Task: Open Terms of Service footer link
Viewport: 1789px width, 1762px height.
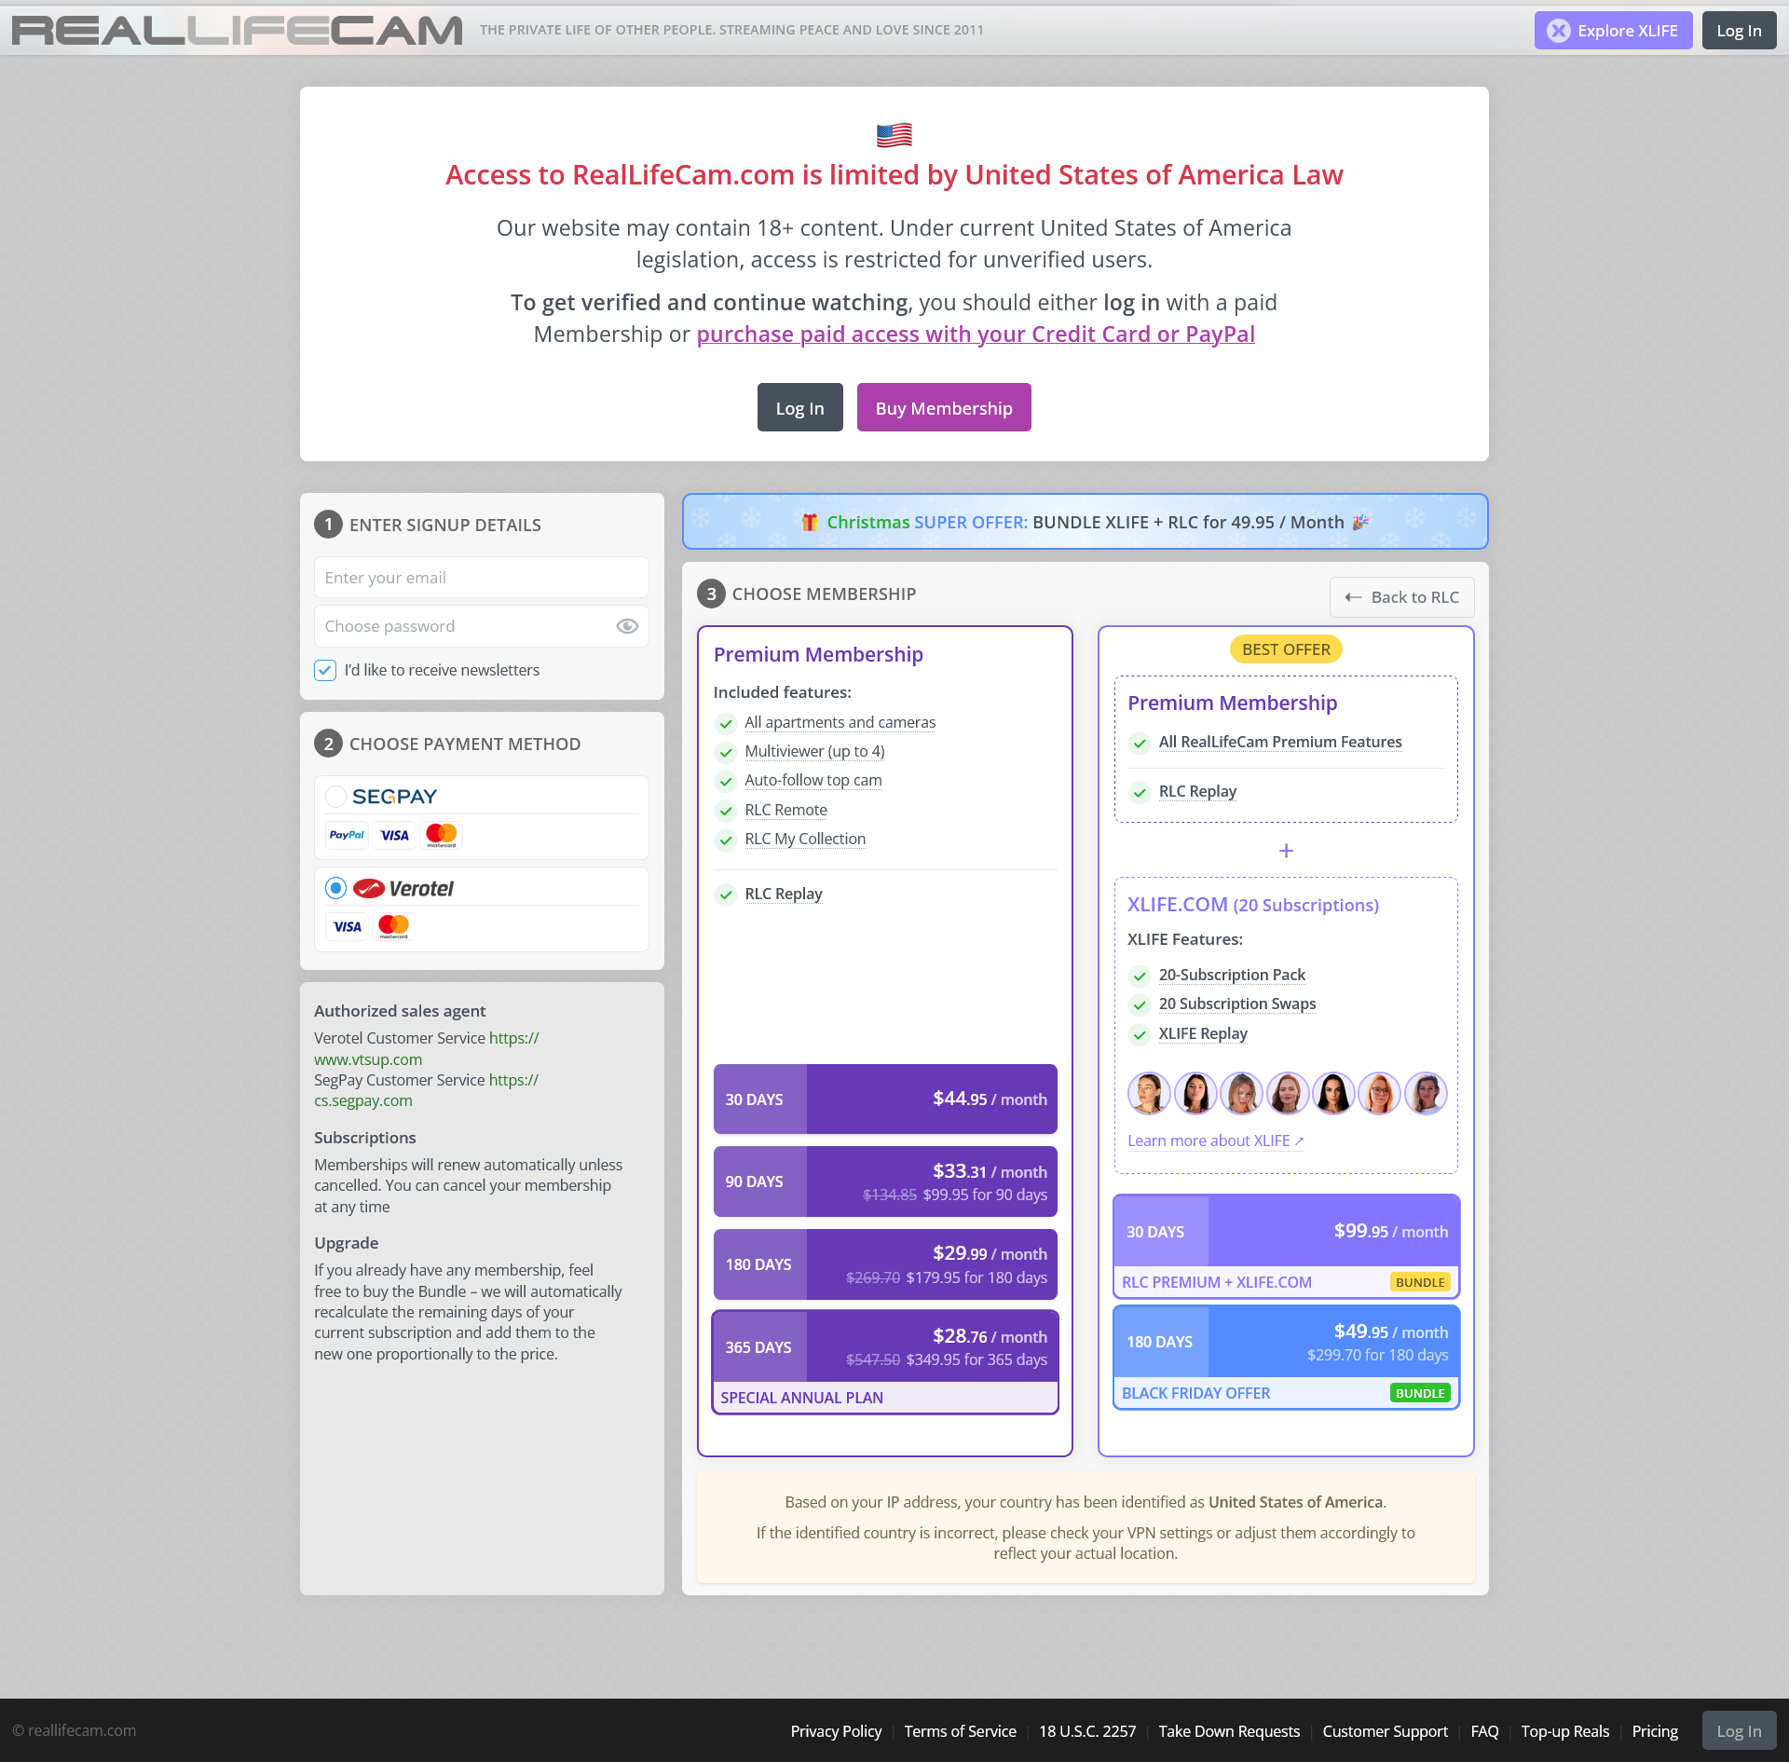Action: (x=960, y=1731)
